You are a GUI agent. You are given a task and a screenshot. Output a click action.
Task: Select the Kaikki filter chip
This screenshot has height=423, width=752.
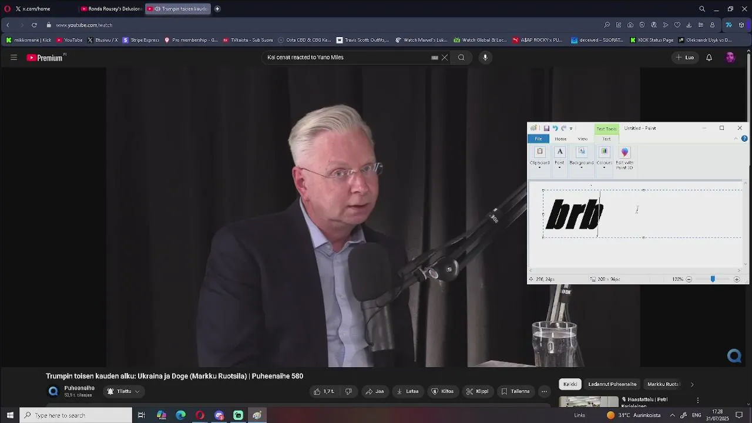(x=570, y=384)
